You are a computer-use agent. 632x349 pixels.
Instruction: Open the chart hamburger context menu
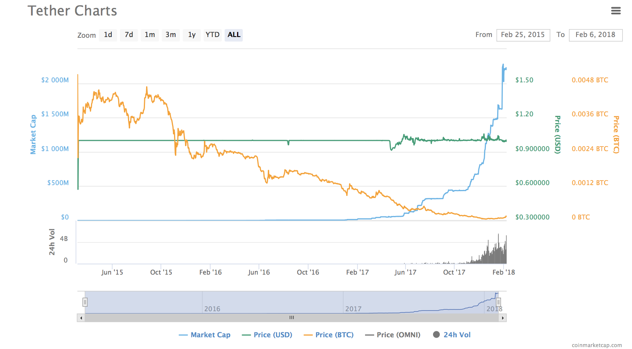616,11
